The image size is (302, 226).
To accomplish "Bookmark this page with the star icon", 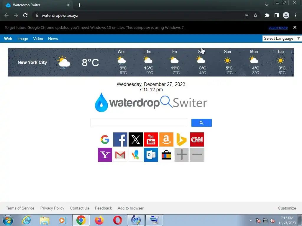I will [255, 15].
